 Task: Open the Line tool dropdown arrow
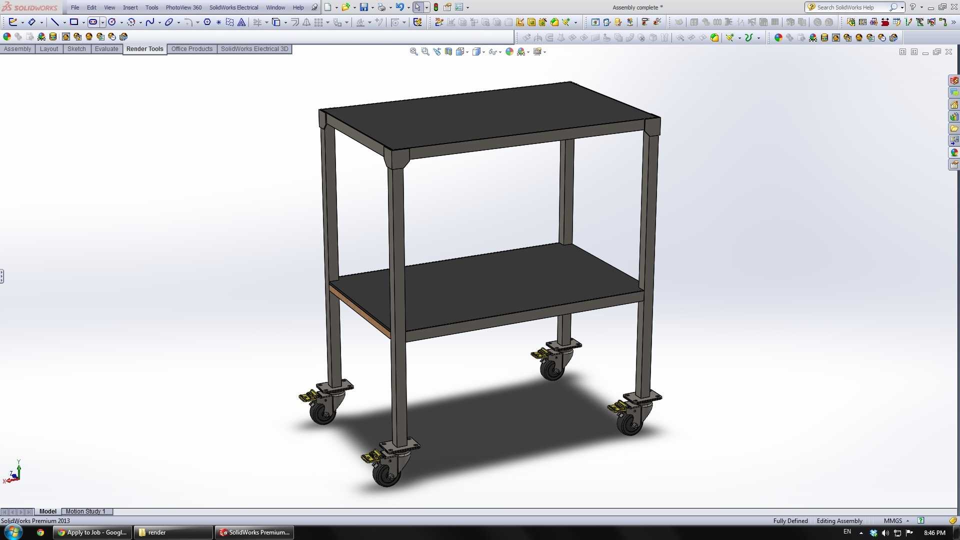click(64, 22)
